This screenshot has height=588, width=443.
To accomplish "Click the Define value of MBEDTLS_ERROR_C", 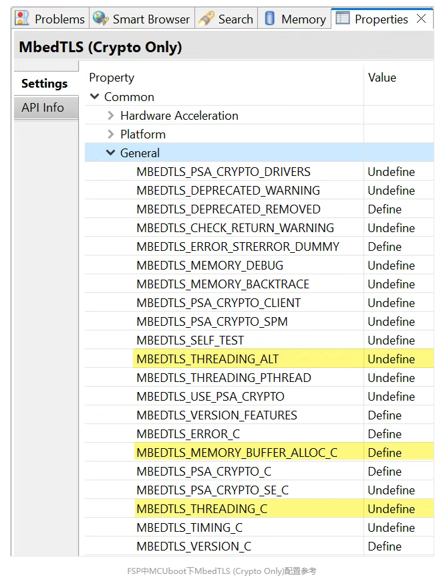I will tap(385, 434).
